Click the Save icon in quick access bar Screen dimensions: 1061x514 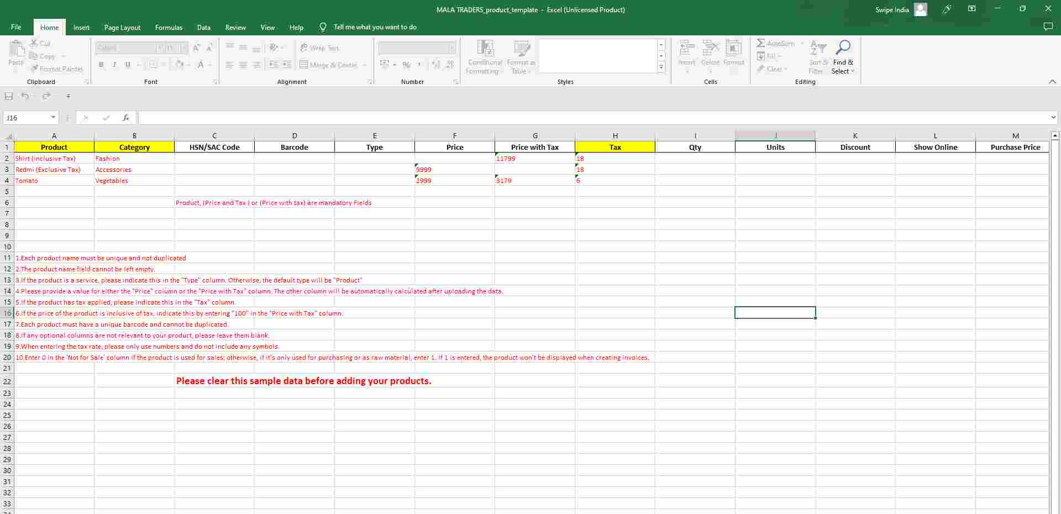pyautogui.click(x=9, y=96)
